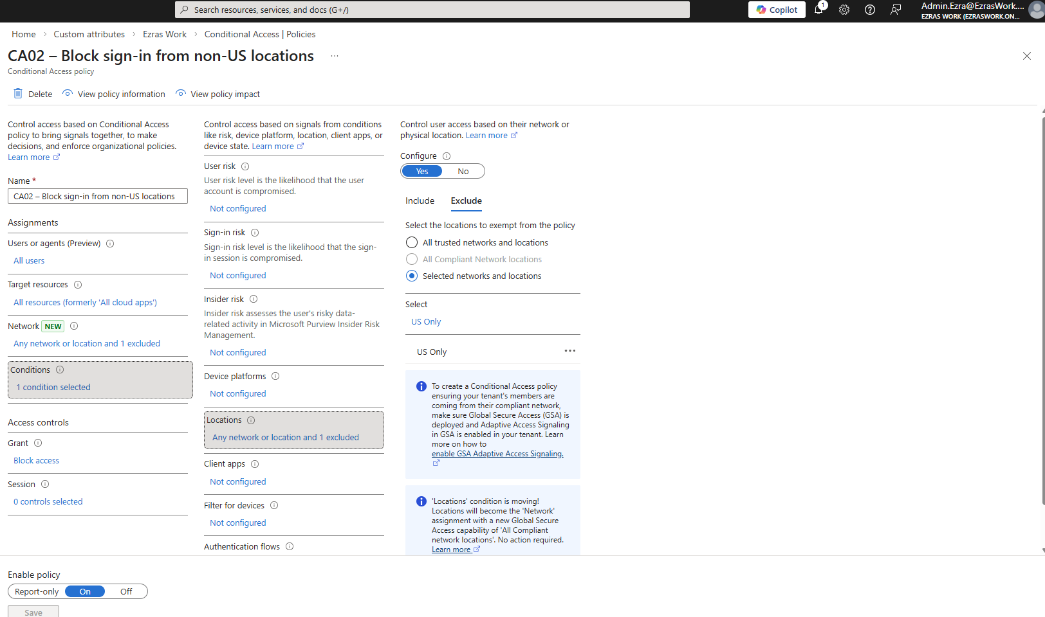Set Enable policy to Report-only
The height and width of the screenshot is (617, 1045).
click(x=37, y=592)
